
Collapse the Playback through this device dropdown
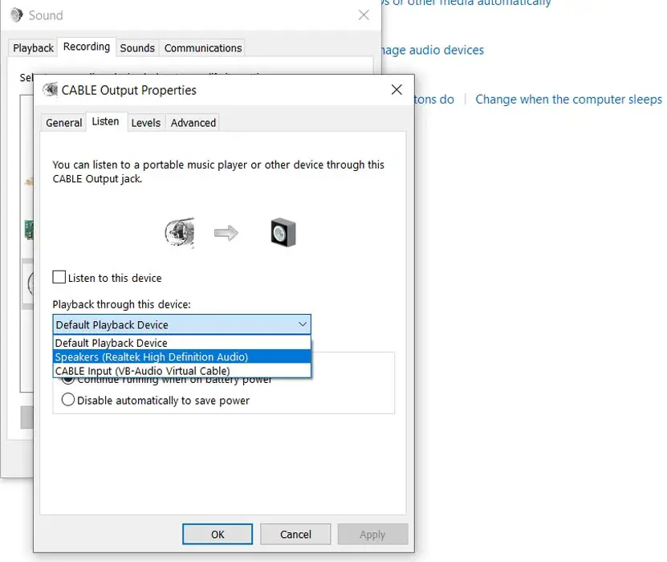(181, 324)
